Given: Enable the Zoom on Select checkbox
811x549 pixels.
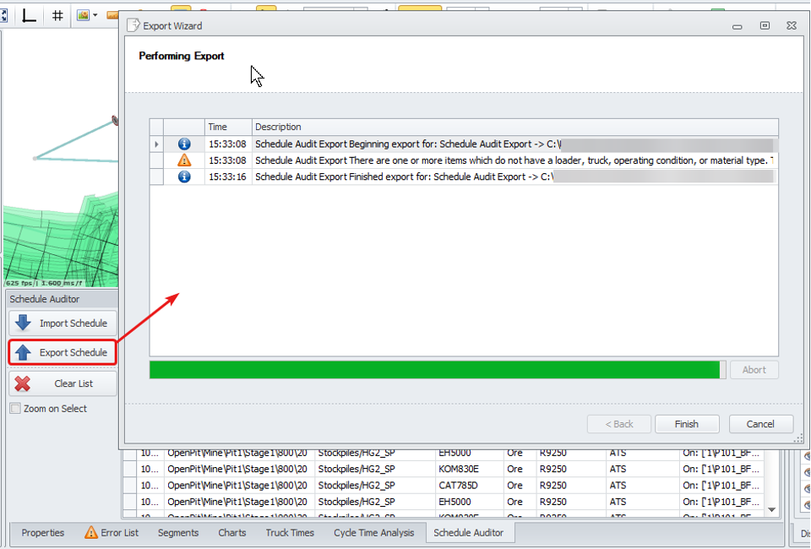Looking at the screenshot, I should tap(15, 409).
